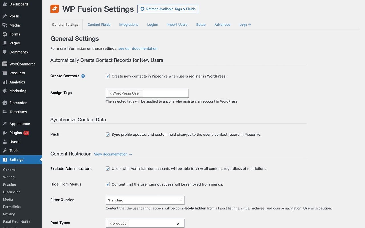The width and height of the screenshot is (365, 228).
Task: Click the Marketing megaphone icon
Action: [x=5, y=91]
